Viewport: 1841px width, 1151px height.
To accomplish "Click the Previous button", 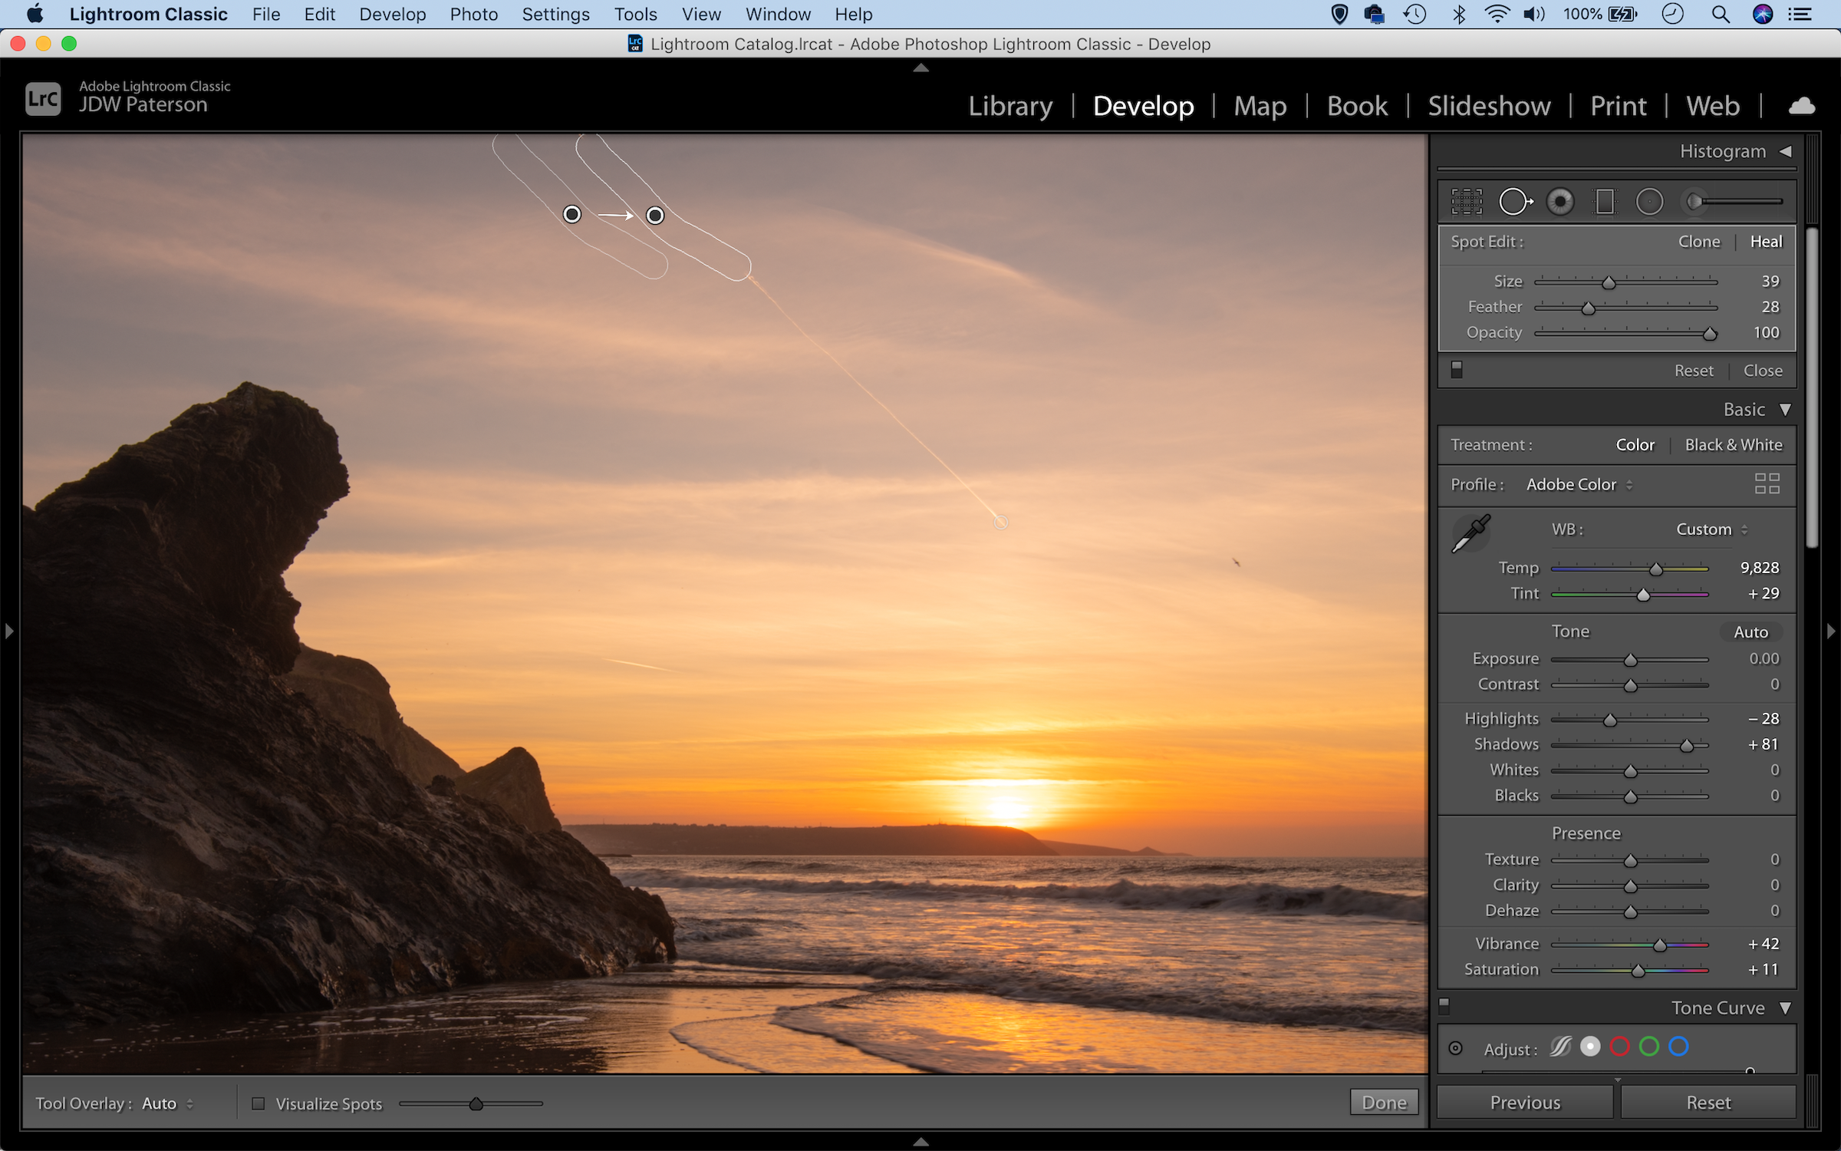I will [x=1525, y=1103].
